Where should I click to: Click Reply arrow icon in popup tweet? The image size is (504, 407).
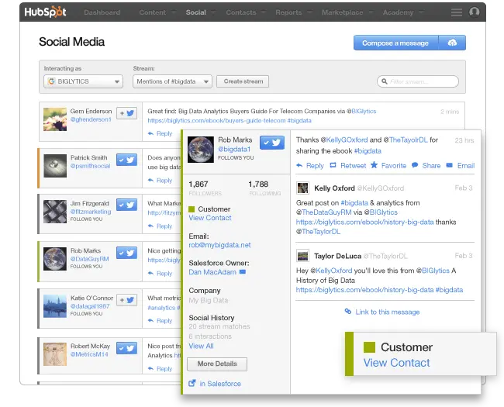tap(299, 166)
